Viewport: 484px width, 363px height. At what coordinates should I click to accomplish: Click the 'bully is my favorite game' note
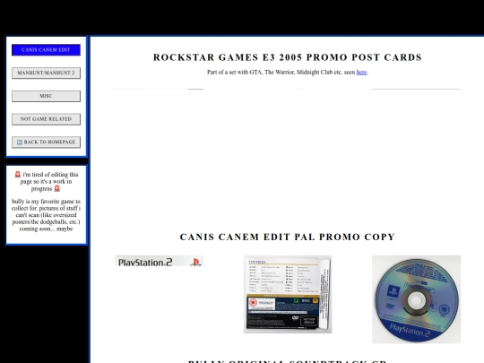(x=46, y=215)
